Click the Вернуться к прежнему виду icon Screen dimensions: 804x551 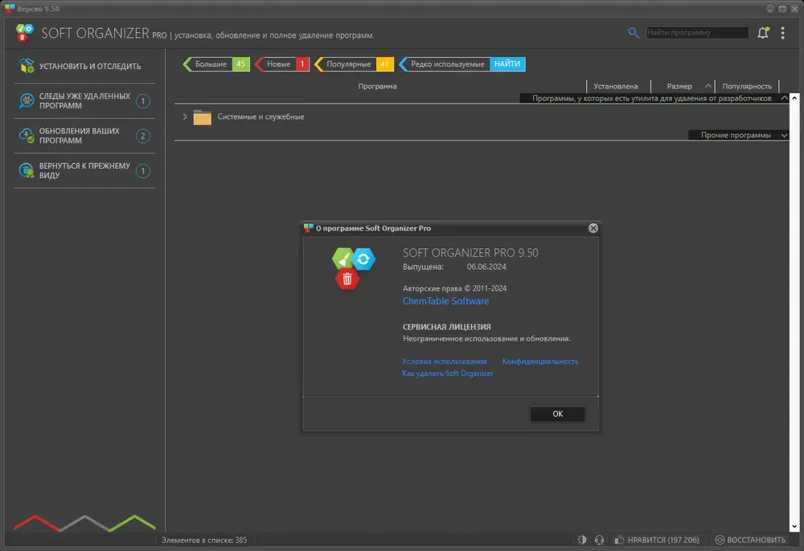tap(27, 170)
